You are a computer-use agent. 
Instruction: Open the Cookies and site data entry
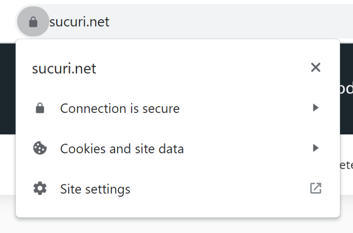[x=122, y=149]
